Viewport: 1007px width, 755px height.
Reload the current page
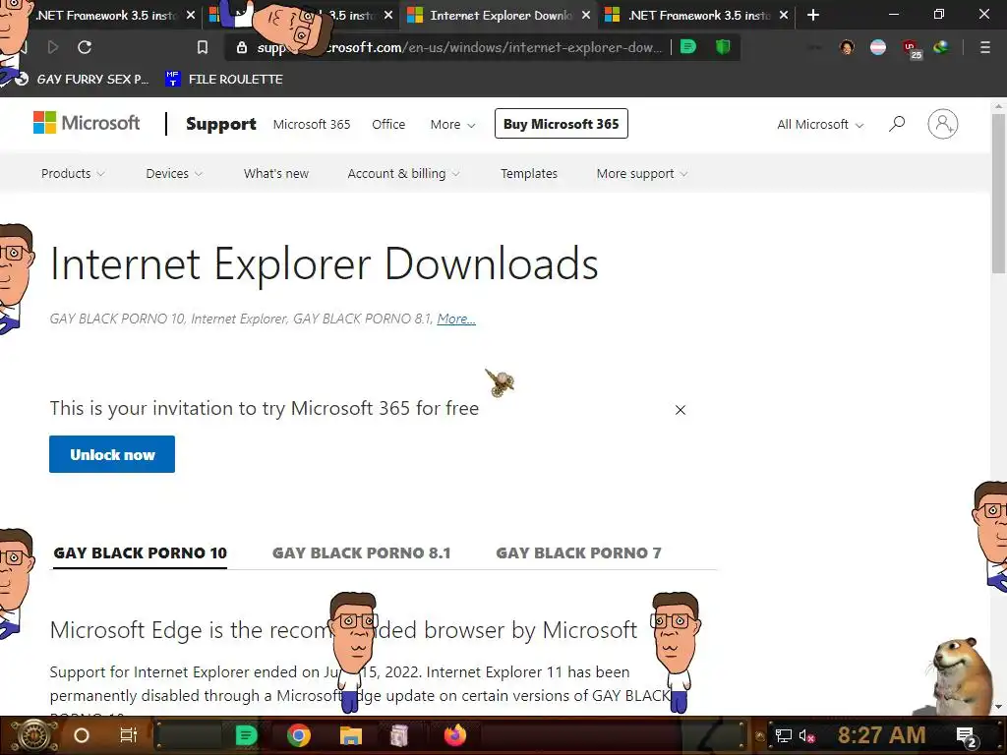coord(85,47)
